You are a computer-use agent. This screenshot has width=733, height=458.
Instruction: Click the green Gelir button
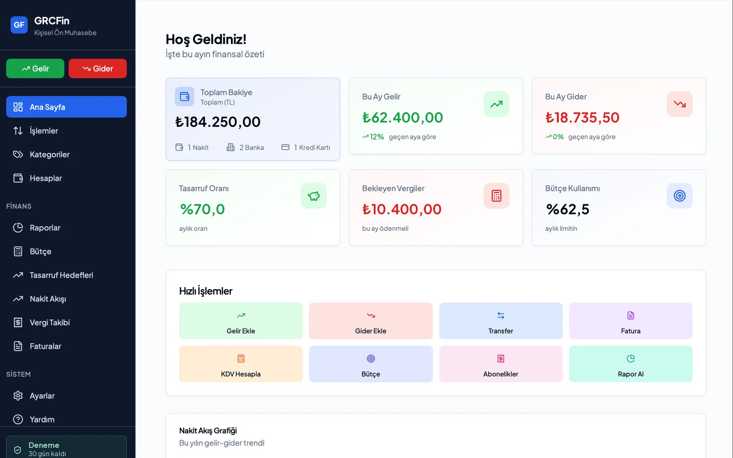point(35,69)
